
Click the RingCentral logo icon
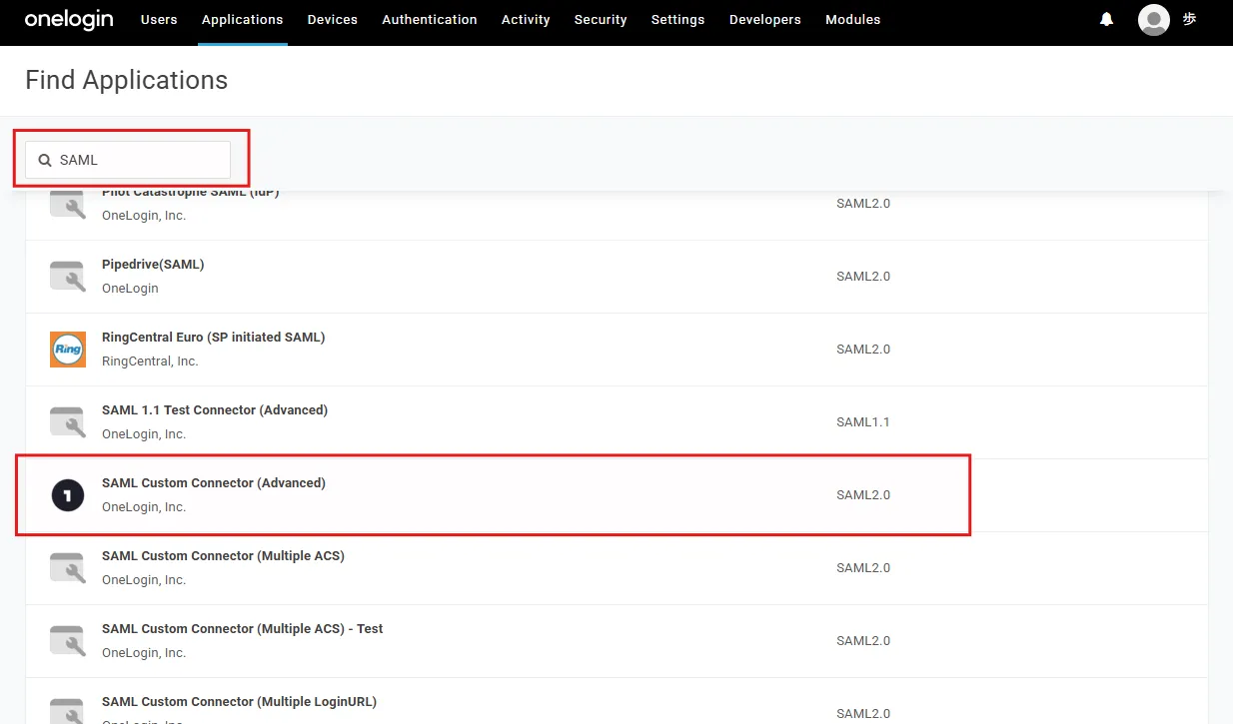click(x=68, y=350)
